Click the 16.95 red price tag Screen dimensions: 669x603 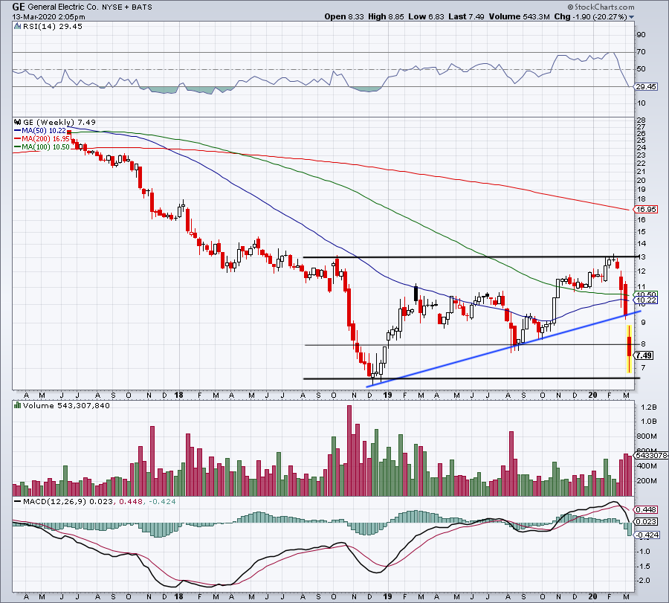645,209
